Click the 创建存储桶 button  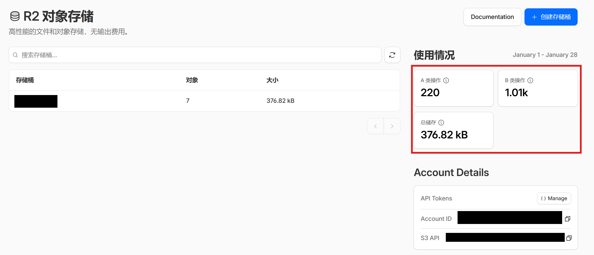[x=551, y=17]
